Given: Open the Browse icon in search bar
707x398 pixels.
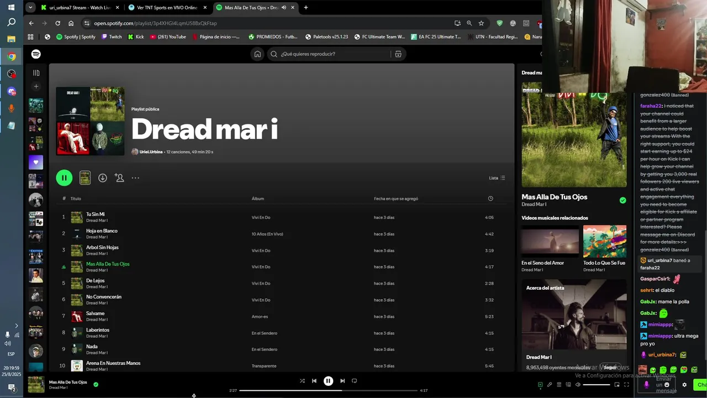Looking at the screenshot, I should [x=398, y=54].
